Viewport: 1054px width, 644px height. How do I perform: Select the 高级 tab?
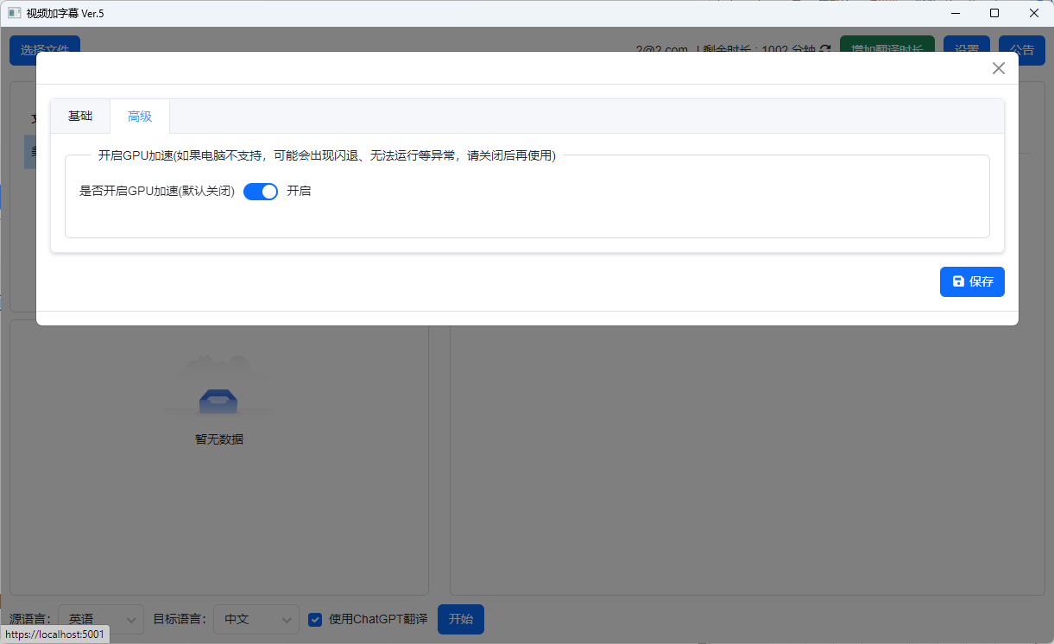[x=139, y=116]
